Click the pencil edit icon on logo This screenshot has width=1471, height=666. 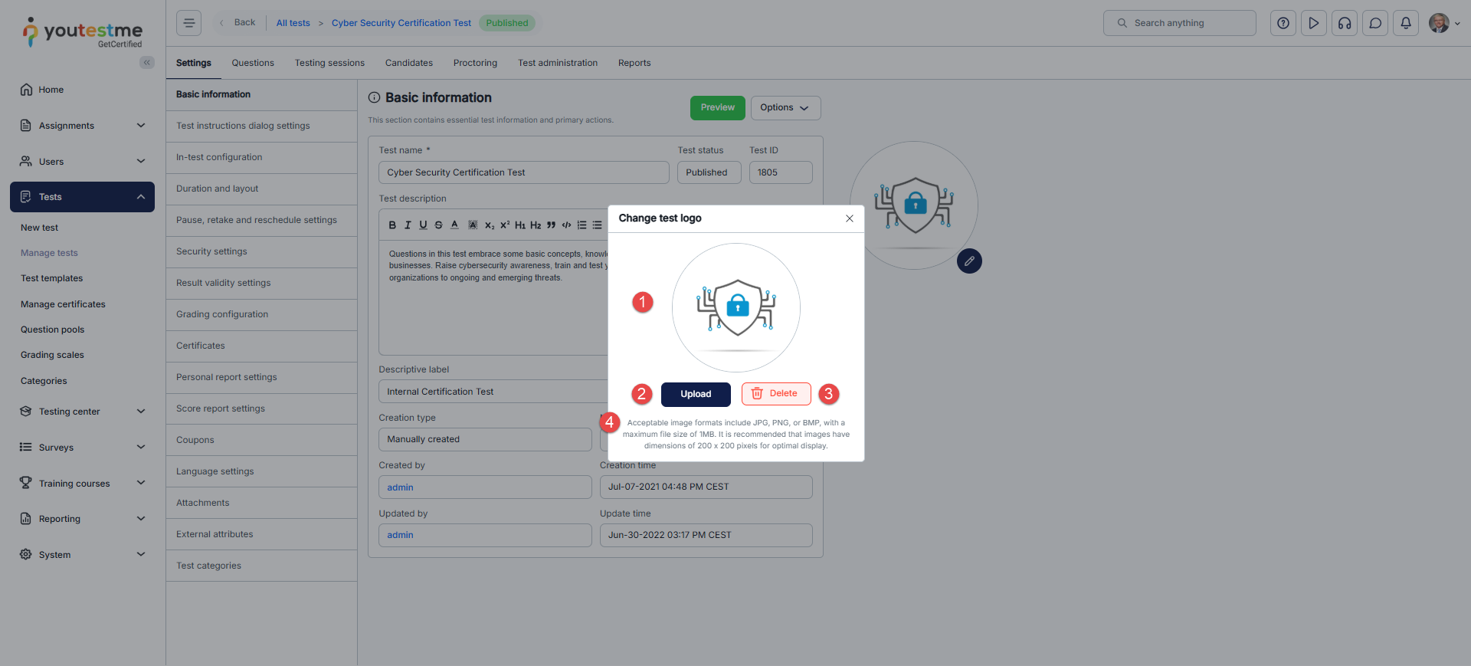tap(969, 261)
